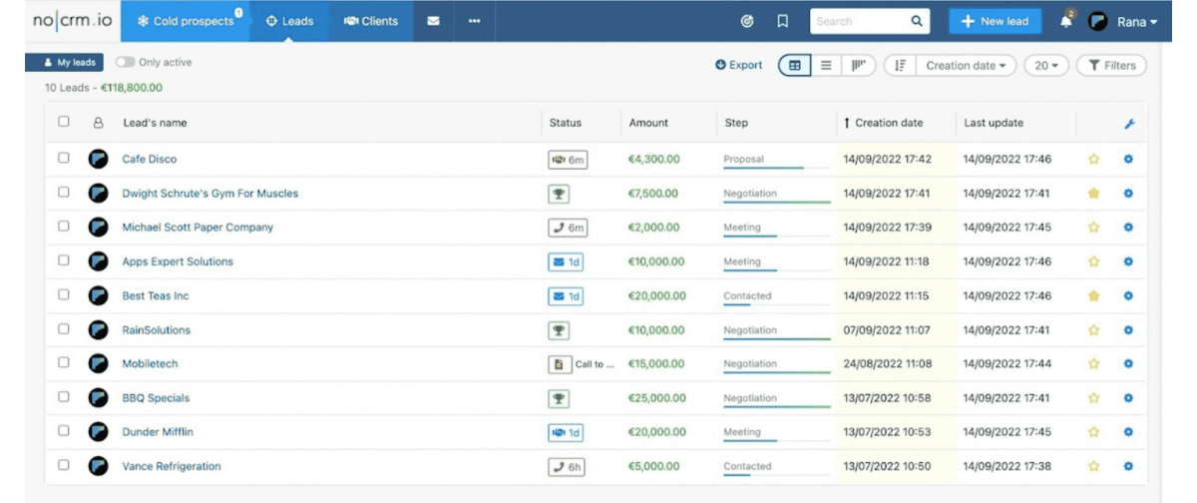This screenshot has height=503, width=1197.
Task: Switch to compact list view
Action: point(826,66)
